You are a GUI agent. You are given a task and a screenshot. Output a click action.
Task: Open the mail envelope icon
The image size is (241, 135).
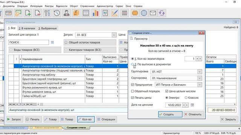153,13
